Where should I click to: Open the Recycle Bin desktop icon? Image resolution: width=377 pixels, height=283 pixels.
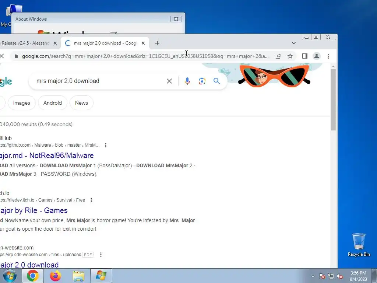(x=359, y=245)
